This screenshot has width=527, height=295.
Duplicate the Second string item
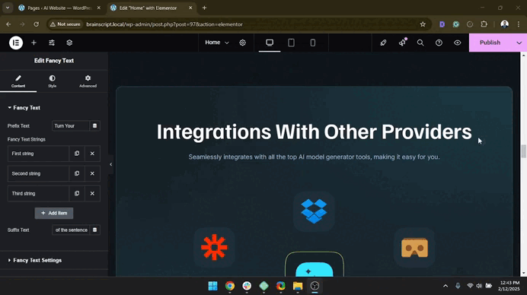click(x=77, y=173)
